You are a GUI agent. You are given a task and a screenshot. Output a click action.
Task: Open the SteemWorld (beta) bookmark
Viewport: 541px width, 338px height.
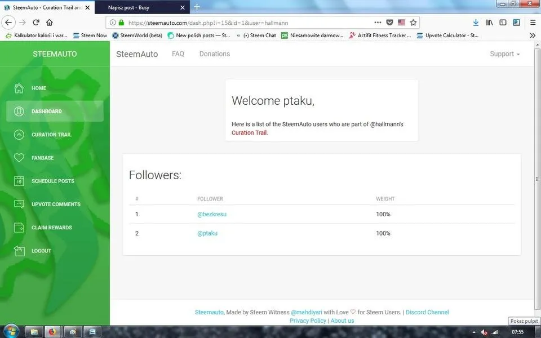138,35
